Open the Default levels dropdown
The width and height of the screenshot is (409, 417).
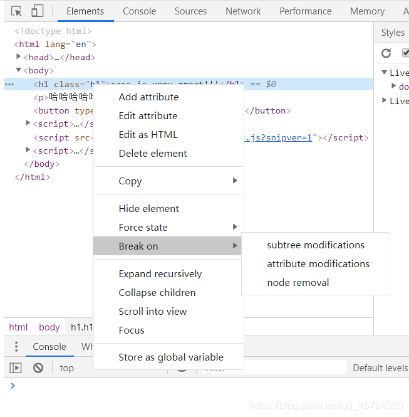pyautogui.click(x=380, y=368)
